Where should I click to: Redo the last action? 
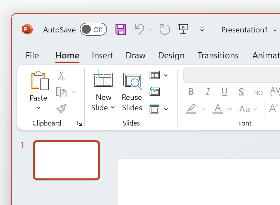point(164,29)
